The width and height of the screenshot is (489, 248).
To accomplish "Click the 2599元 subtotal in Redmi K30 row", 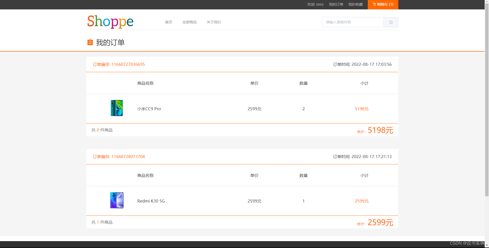I will pyautogui.click(x=362, y=201).
